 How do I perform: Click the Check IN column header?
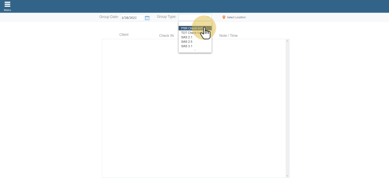point(166,36)
